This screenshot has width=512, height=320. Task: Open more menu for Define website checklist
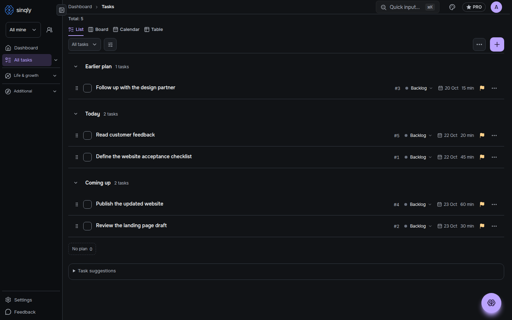[494, 157]
